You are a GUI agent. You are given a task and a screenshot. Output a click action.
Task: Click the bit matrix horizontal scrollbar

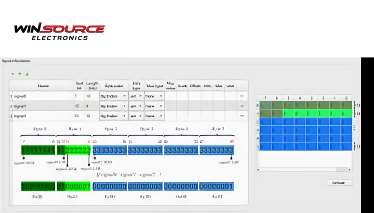303,170
